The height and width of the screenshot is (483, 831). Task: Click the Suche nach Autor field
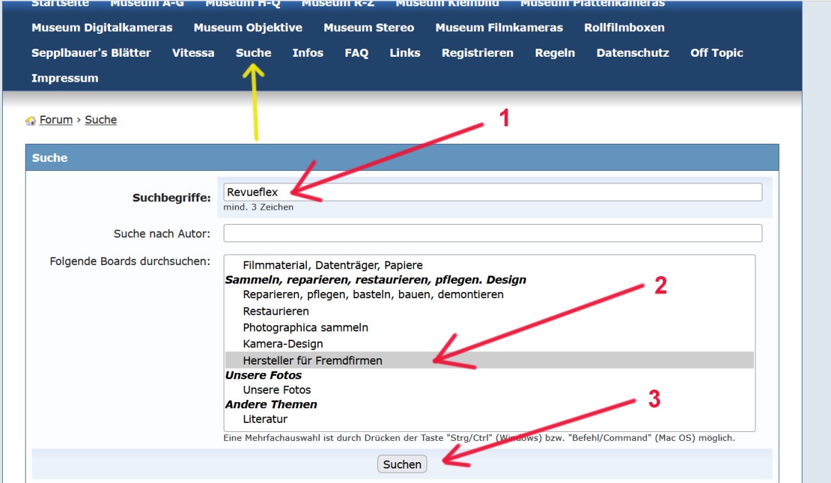pos(492,233)
